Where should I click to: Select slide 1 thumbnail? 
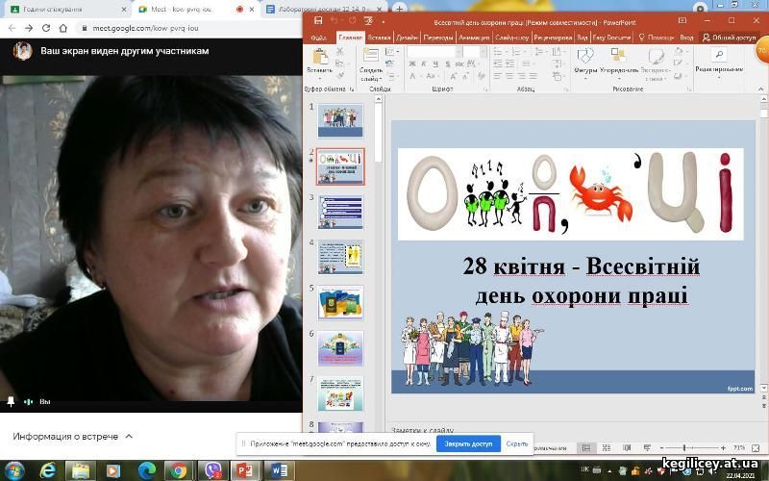340,121
